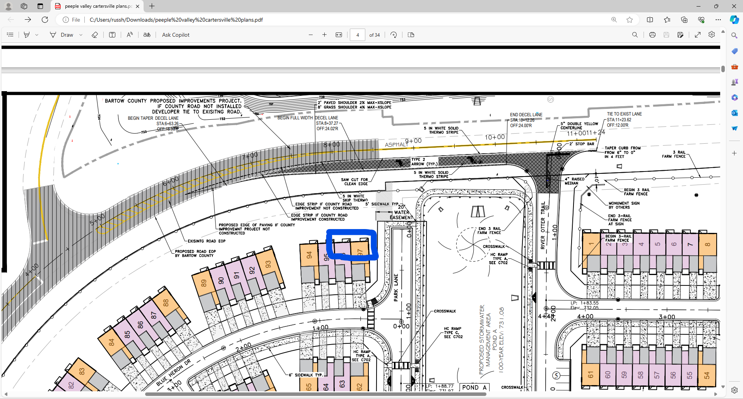Switch to Page view layout
The width and height of the screenshot is (743, 399).
pos(411,35)
